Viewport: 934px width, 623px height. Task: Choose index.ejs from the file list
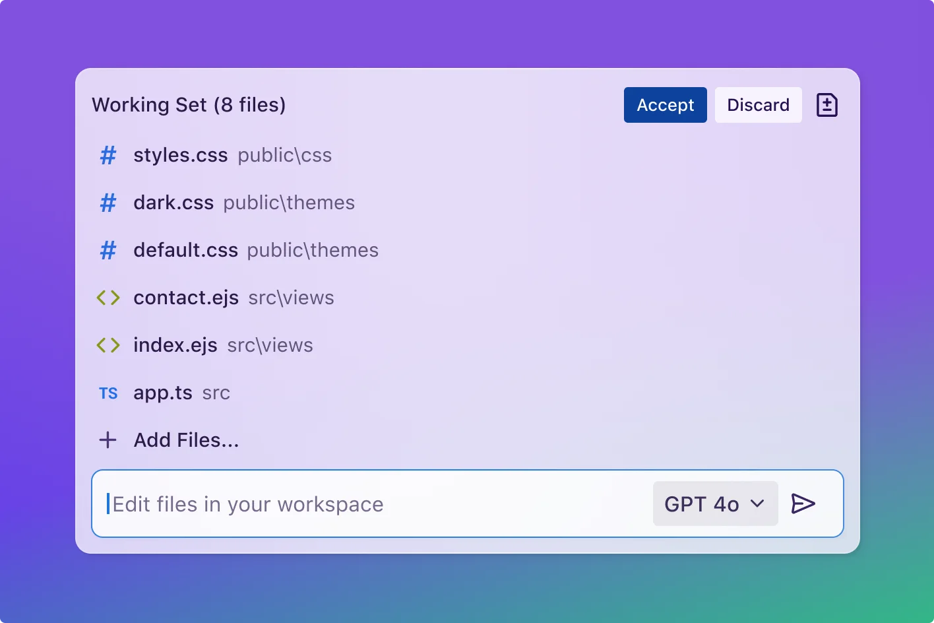(x=175, y=345)
